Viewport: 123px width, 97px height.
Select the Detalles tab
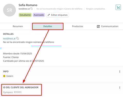(48, 26)
